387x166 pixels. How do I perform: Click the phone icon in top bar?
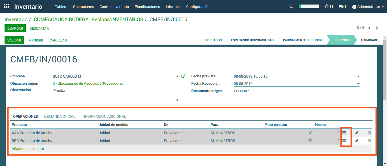click(x=291, y=6)
